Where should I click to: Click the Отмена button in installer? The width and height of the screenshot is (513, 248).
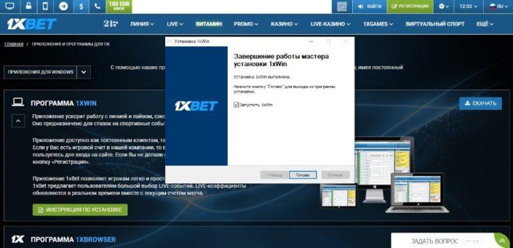335,175
